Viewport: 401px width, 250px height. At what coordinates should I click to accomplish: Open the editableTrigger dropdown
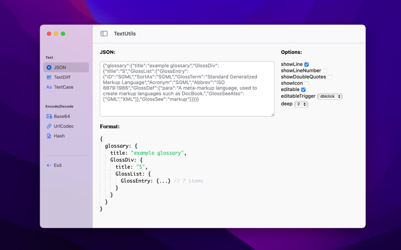click(x=329, y=96)
